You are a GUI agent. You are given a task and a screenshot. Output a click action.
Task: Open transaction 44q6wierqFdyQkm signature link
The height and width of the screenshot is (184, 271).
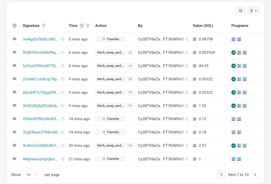pos(40,159)
